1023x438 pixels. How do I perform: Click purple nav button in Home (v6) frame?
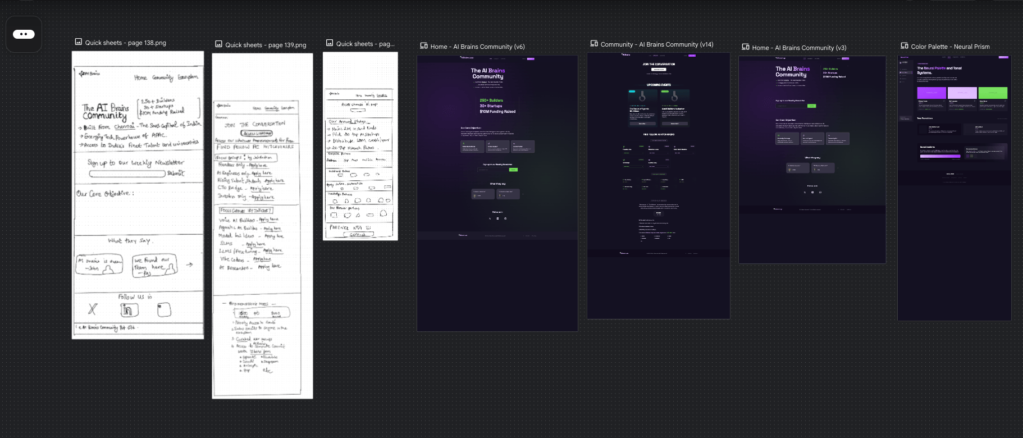pyautogui.click(x=531, y=58)
